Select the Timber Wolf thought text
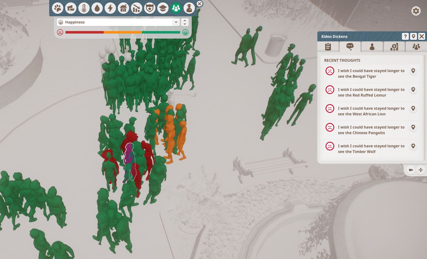 pos(371,149)
